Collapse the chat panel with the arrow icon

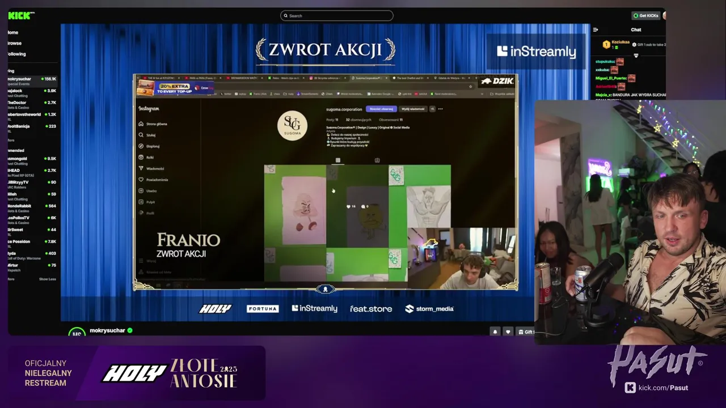click(596, 29)
